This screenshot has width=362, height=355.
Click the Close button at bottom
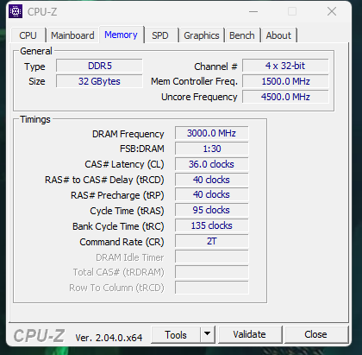315,334
